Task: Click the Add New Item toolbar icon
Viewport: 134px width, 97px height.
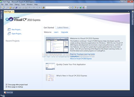Action: click(x=6, y=8)
